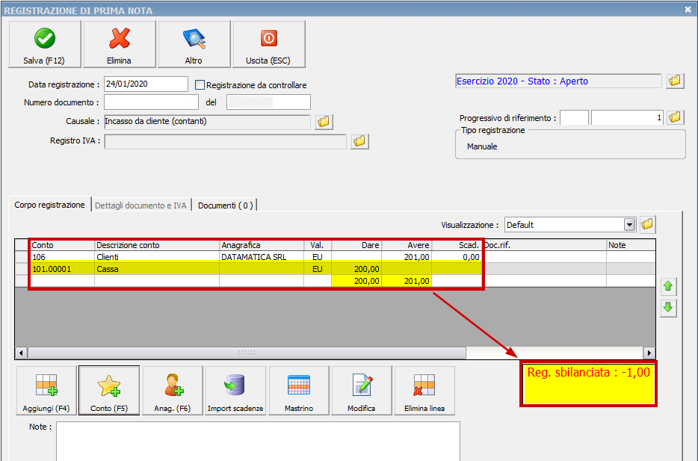Click the Avere column header
This screenshot has width=698, height=461.
pos(407,245)
